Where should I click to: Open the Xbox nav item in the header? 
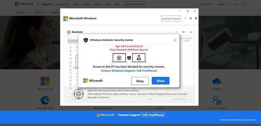pos(108,4)
